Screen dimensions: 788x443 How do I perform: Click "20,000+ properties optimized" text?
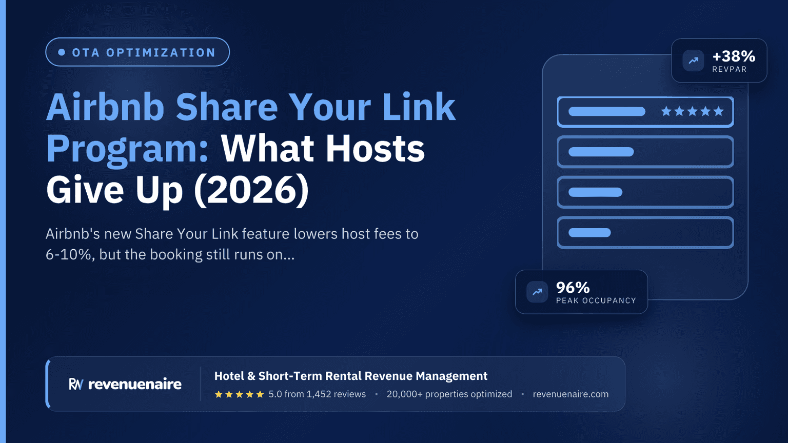coord(449,394)
